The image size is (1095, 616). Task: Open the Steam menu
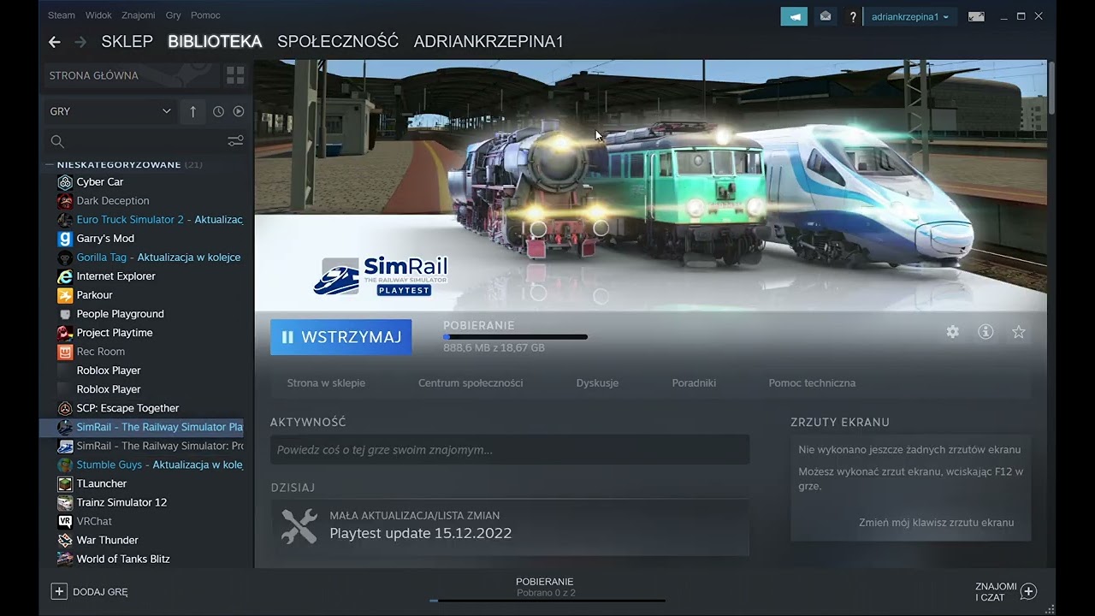[61, 15]
